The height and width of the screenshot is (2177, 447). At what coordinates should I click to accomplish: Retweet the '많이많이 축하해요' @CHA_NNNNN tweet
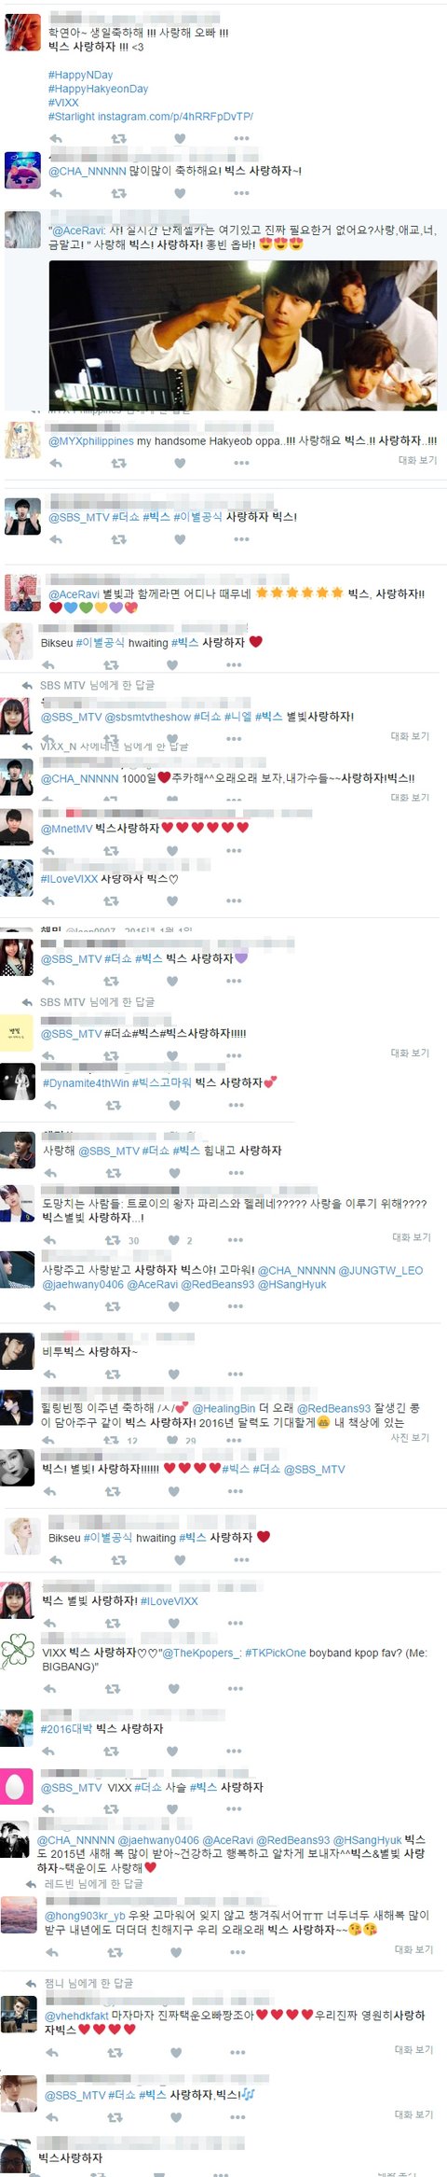click(x=118, y=193)
